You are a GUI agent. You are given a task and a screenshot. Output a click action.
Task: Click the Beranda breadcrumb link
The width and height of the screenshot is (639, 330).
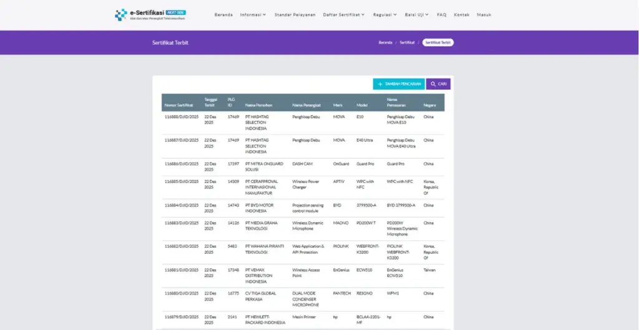(x=385, y=42)
